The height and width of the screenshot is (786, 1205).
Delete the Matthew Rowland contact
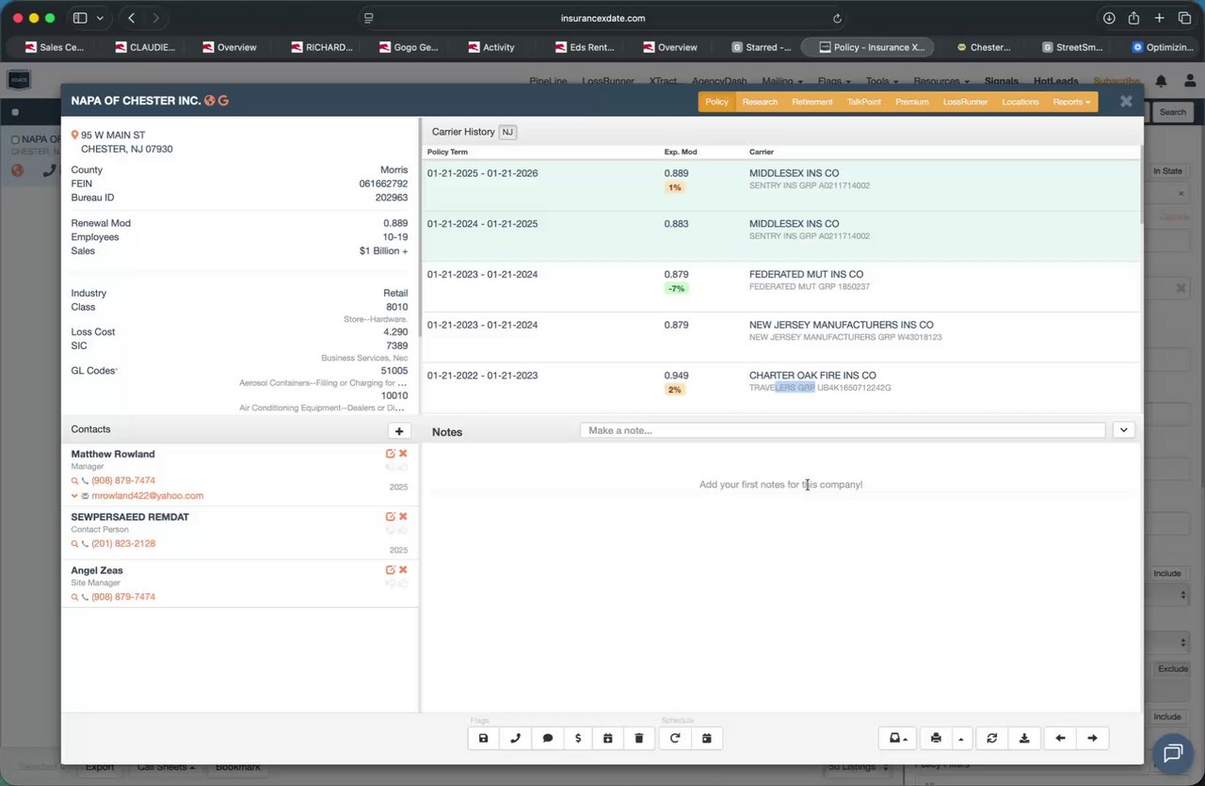click(403, 454)
